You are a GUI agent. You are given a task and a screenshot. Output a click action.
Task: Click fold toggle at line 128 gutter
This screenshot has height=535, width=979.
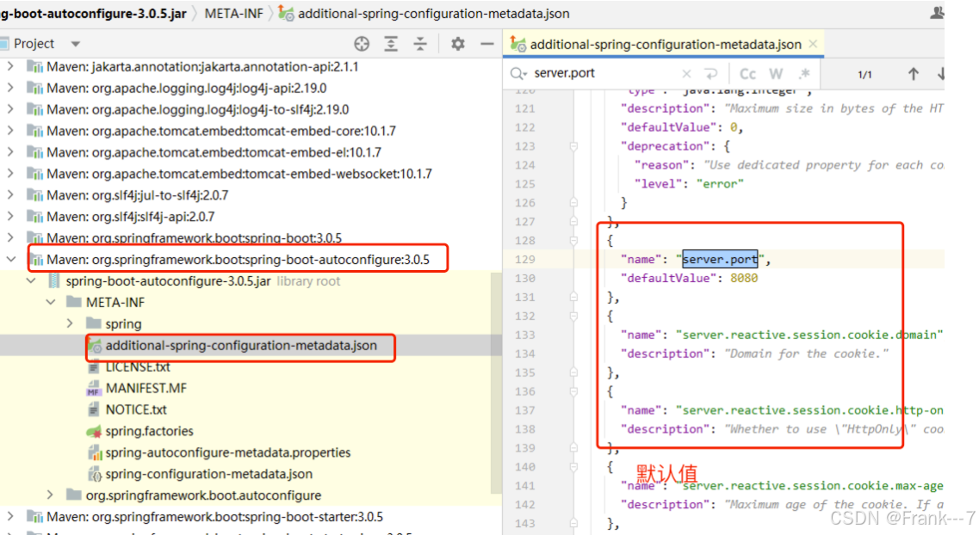[x=573, y=240]
